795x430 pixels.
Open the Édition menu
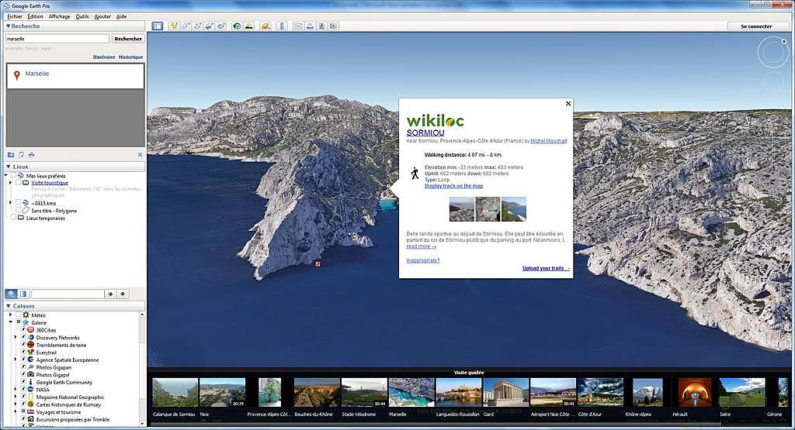(36, 16)
